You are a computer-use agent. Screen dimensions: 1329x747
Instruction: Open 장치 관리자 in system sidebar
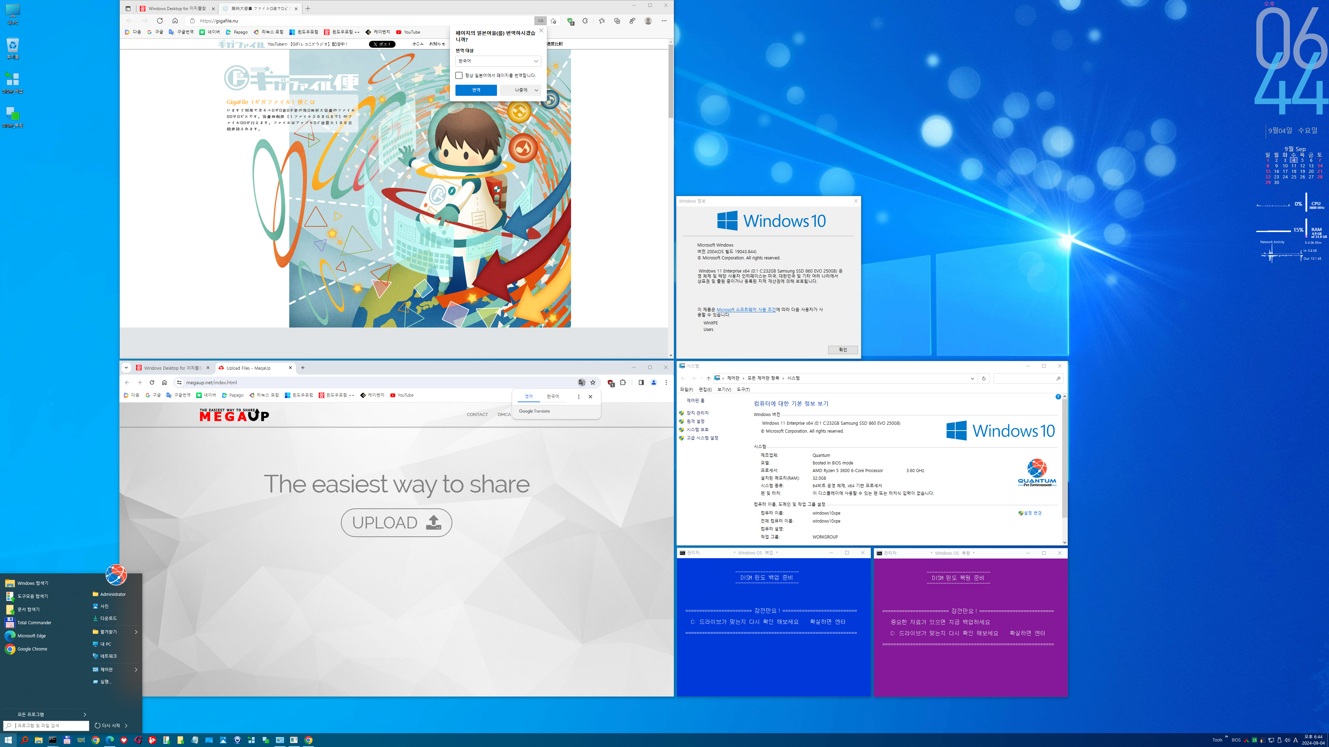(x=697, y=413)
